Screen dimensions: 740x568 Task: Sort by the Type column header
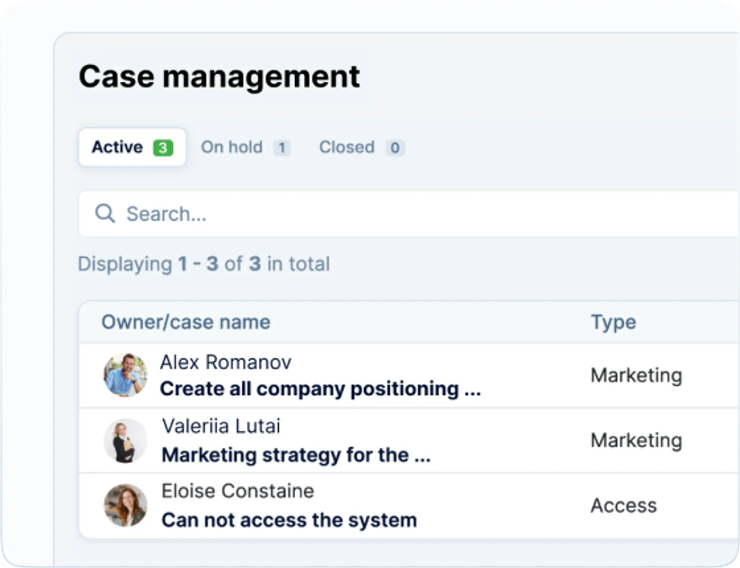tap(613, 322)
